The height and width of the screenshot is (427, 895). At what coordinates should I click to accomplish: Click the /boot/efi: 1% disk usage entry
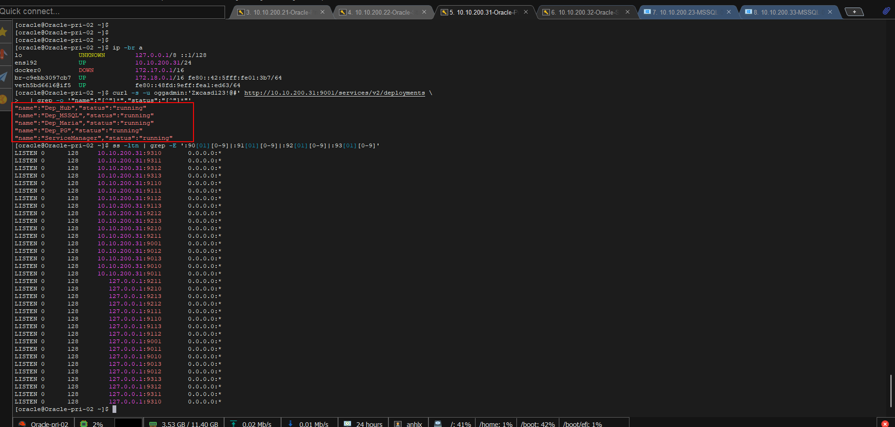(x=582, y=424)
